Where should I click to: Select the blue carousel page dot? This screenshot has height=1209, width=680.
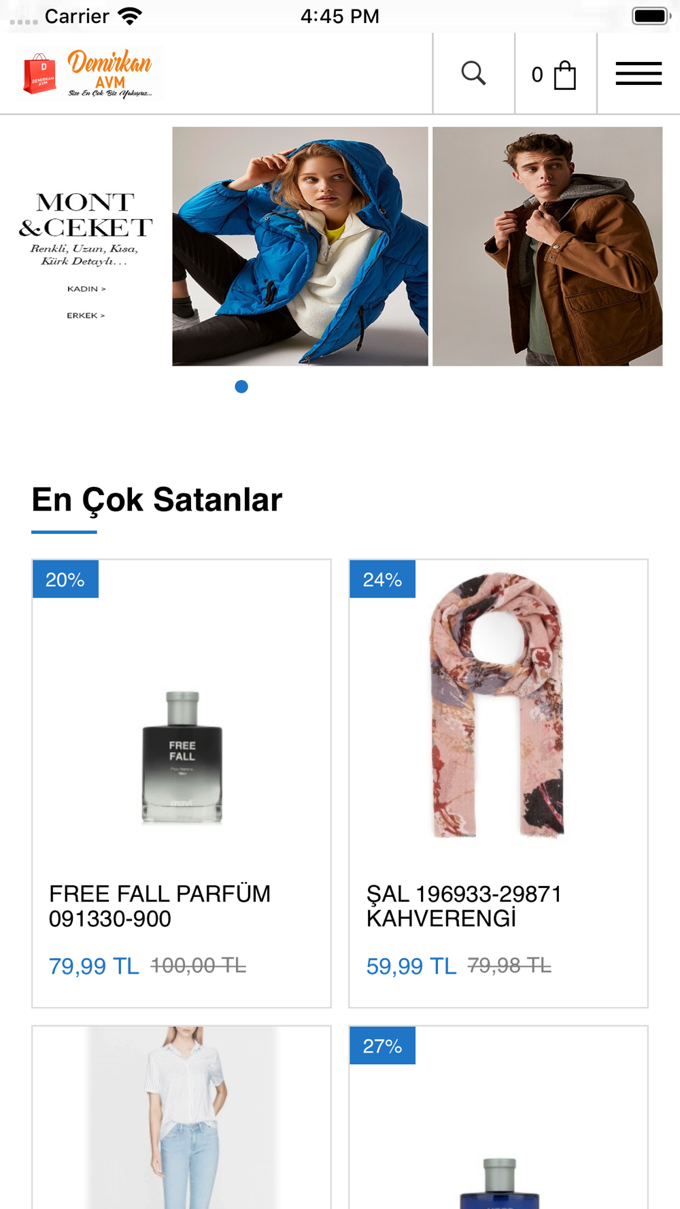tap(241, 386)
